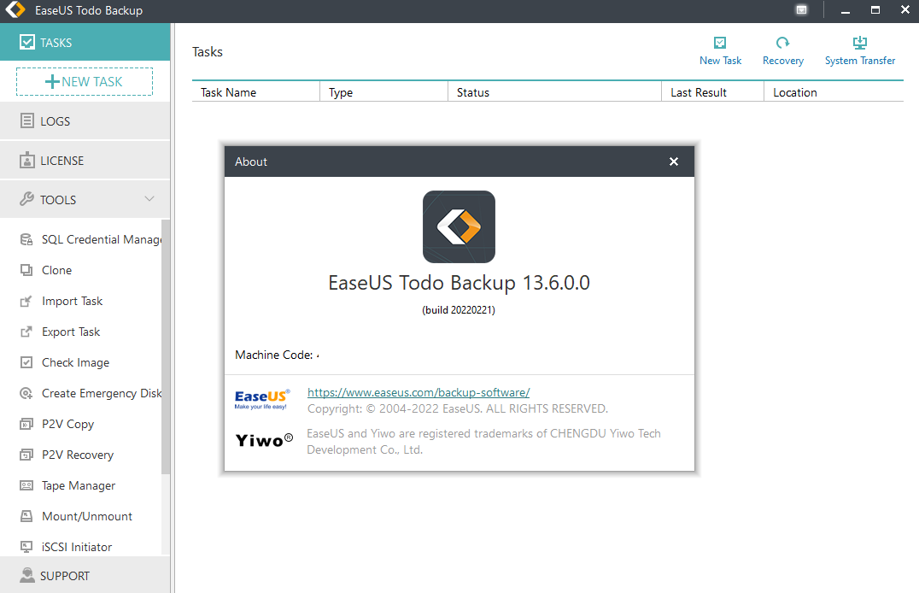Minimize the EaseUS Todo Backup window
919x593 pixels.
[846, 10]
